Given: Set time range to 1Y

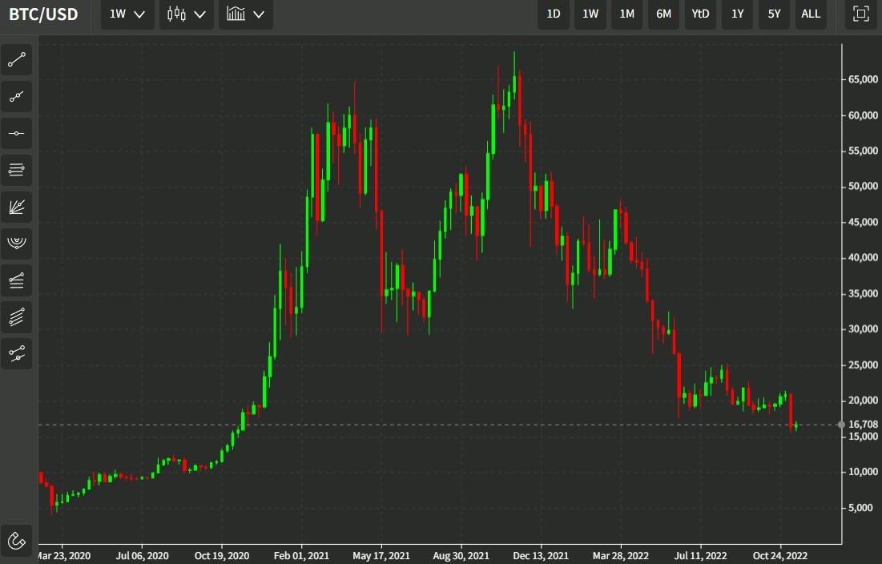Looking at the screenshot, I should [x=738, y=14].
